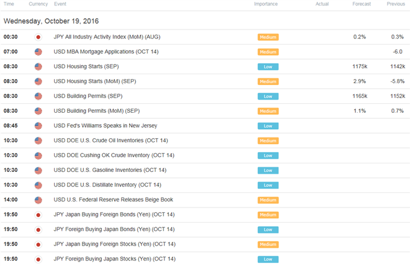Open JPY Japan Buying Foreign Stocks event
Viewport: 410px width, 266px height.
tap(115, 244)
